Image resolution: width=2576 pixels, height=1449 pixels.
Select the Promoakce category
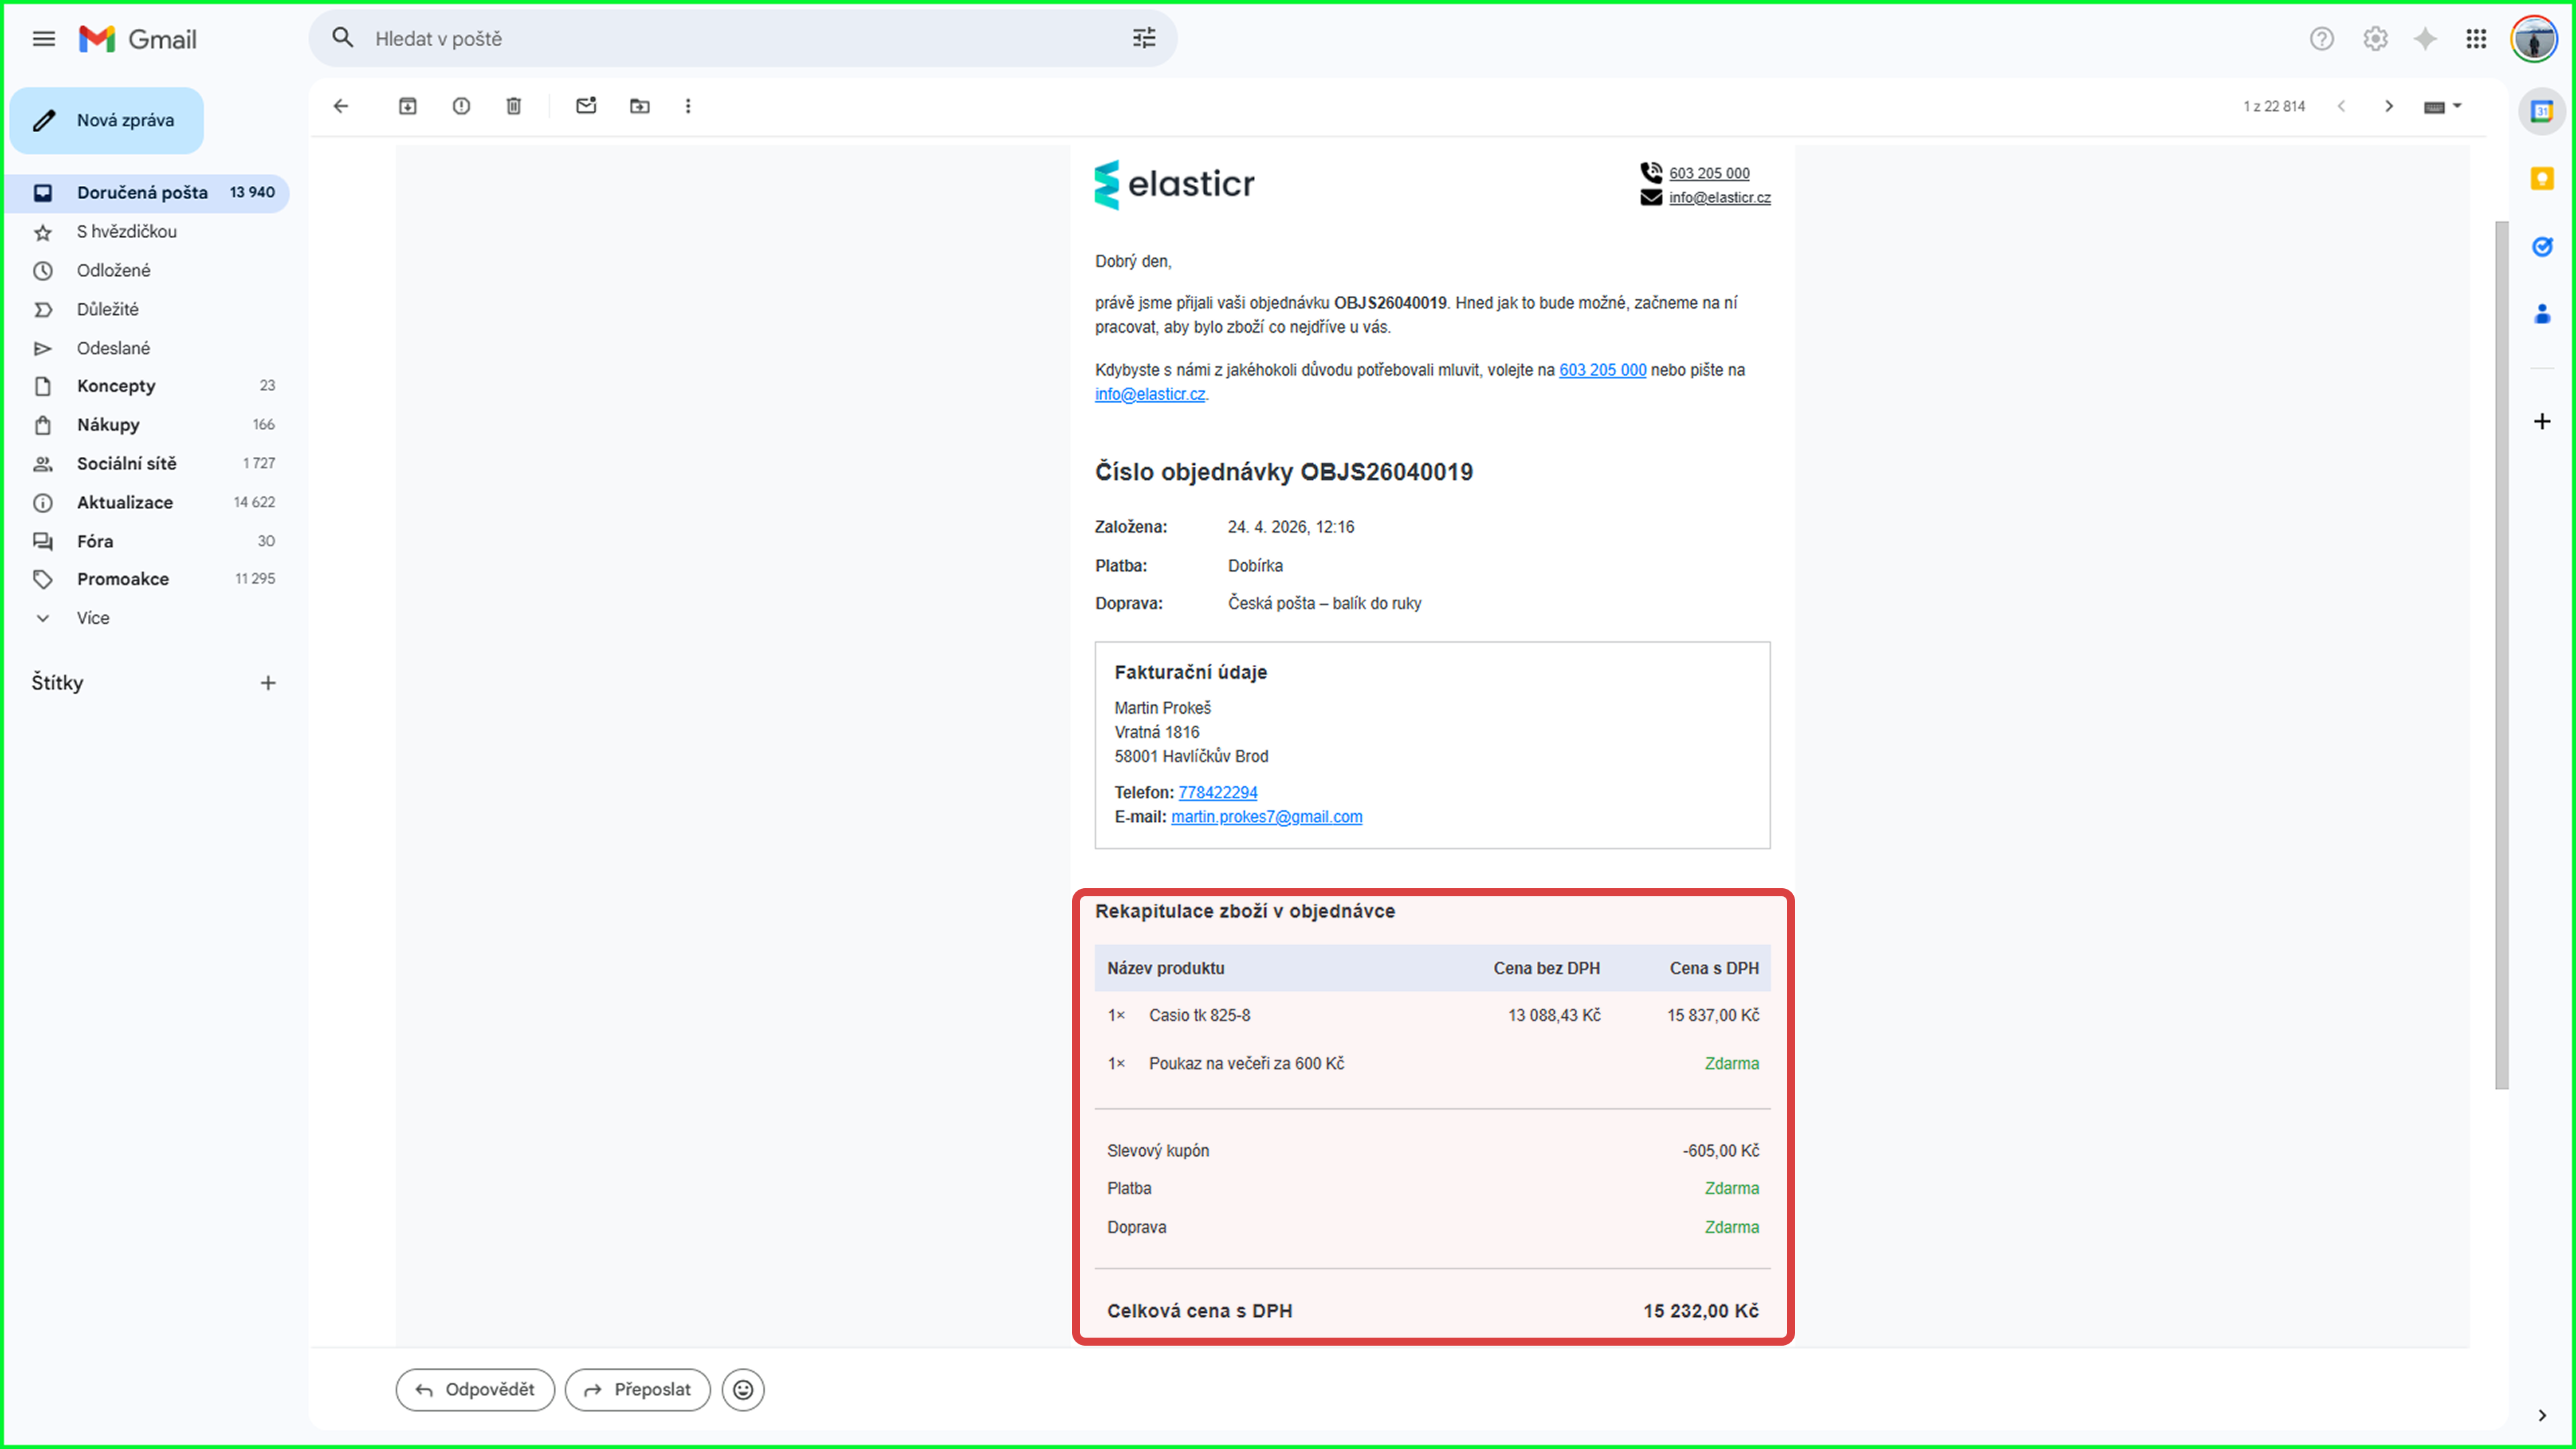point(123,579)
